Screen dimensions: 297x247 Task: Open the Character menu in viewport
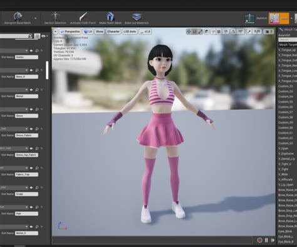[x=113, y=32]
